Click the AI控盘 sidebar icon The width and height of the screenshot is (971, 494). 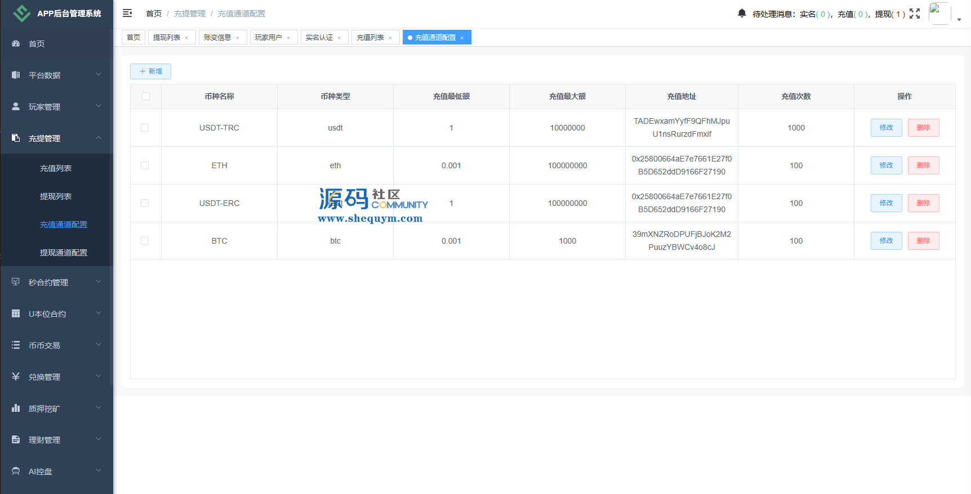pos(16,471)
